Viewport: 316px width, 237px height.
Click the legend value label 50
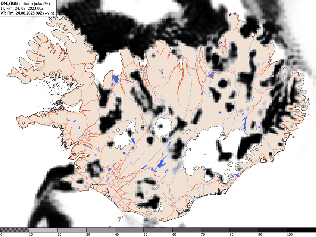[145, 234]
